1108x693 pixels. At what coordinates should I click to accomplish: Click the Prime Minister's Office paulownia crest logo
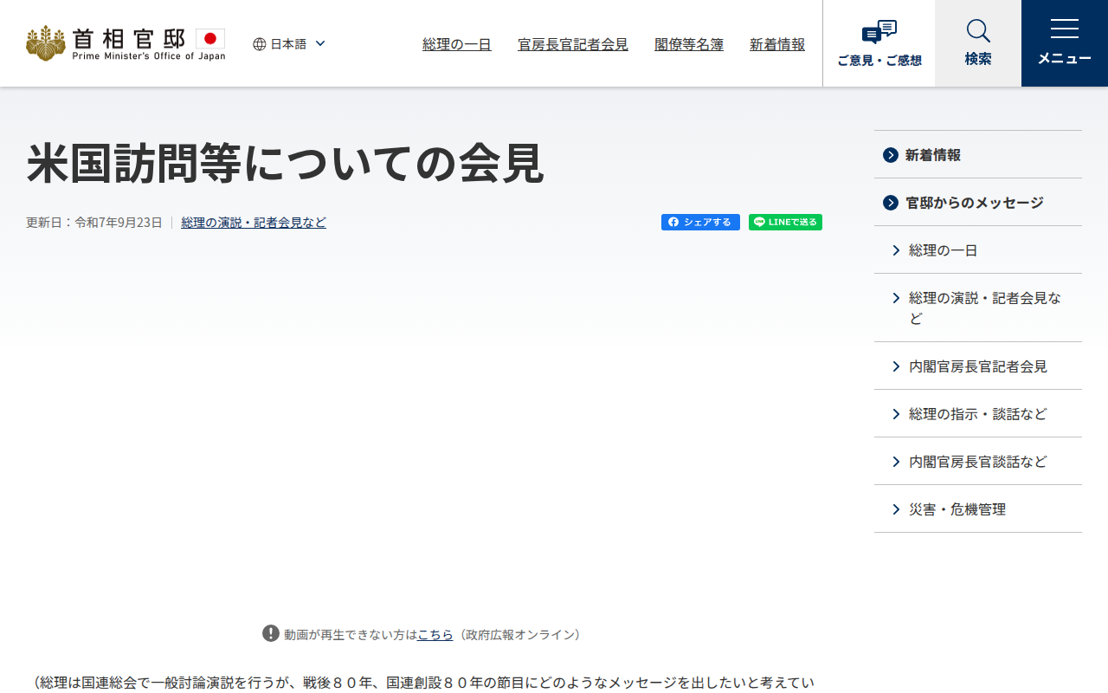click(x=46, y=43)
